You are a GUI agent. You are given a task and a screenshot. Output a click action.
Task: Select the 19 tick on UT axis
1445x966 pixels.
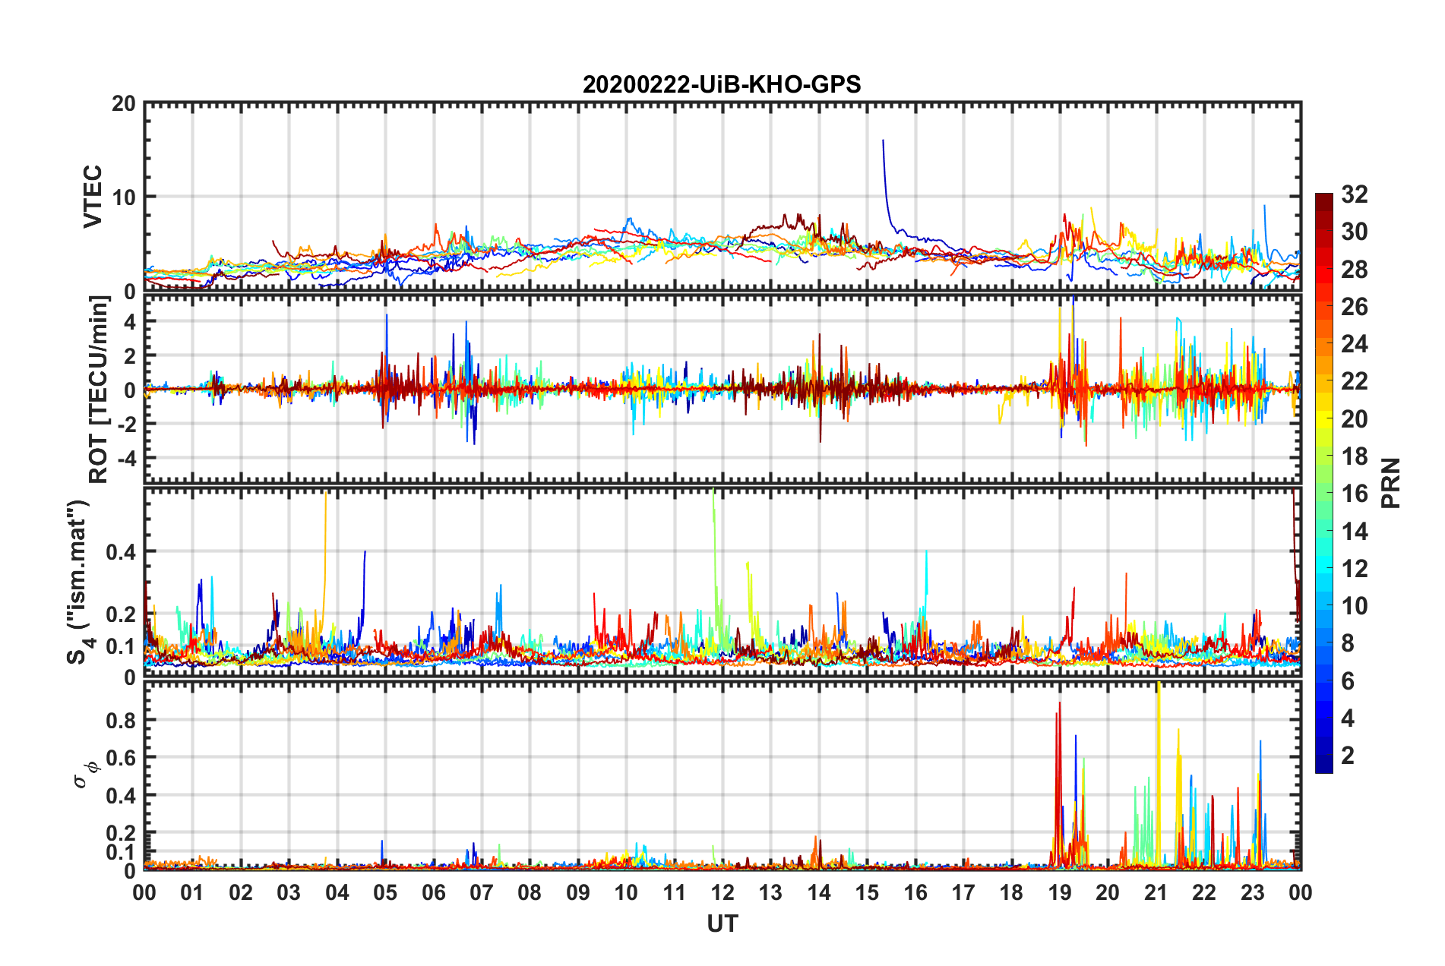(x=1060, y=892)
